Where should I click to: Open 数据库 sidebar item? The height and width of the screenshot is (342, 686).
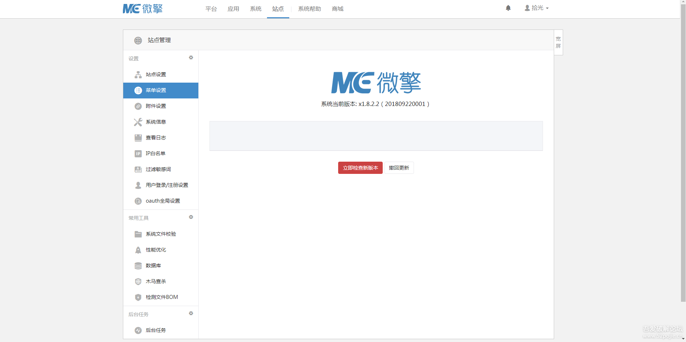click(161, 266)
